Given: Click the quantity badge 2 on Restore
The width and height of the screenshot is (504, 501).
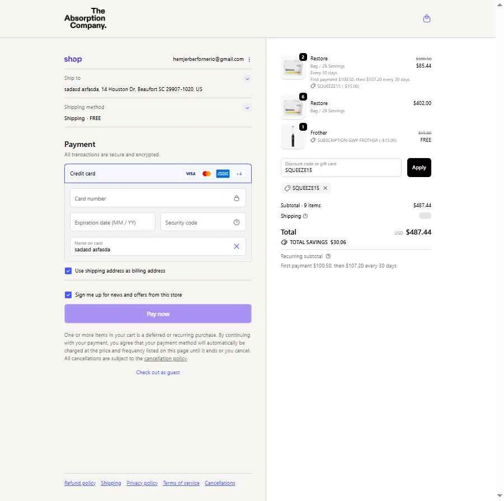Looking at the screenshot, I should 303,57.
